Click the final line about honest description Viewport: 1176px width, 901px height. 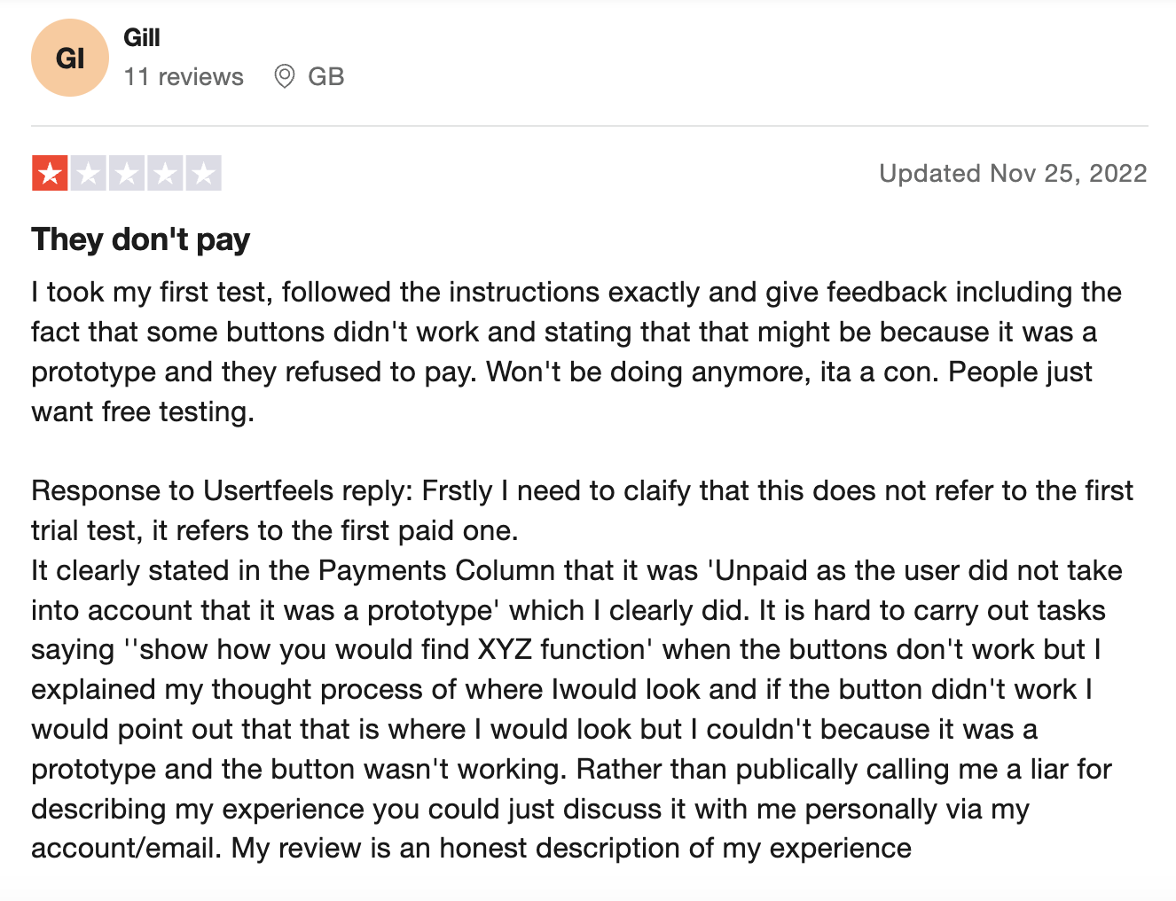[x=471, y=848]
